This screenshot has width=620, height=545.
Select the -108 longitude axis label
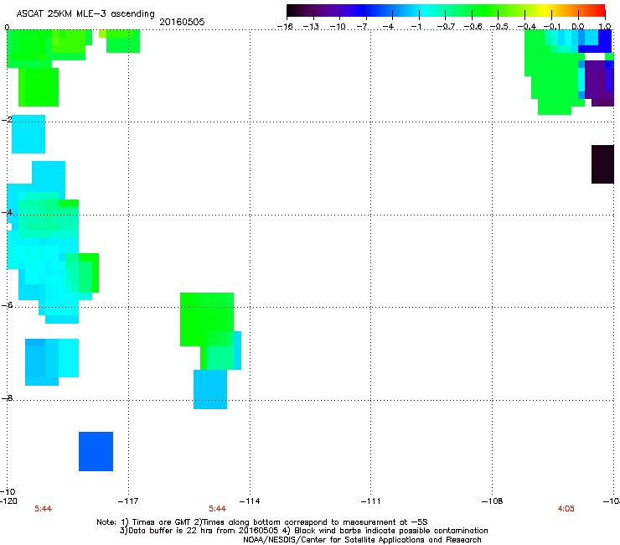tap(492, 501)
